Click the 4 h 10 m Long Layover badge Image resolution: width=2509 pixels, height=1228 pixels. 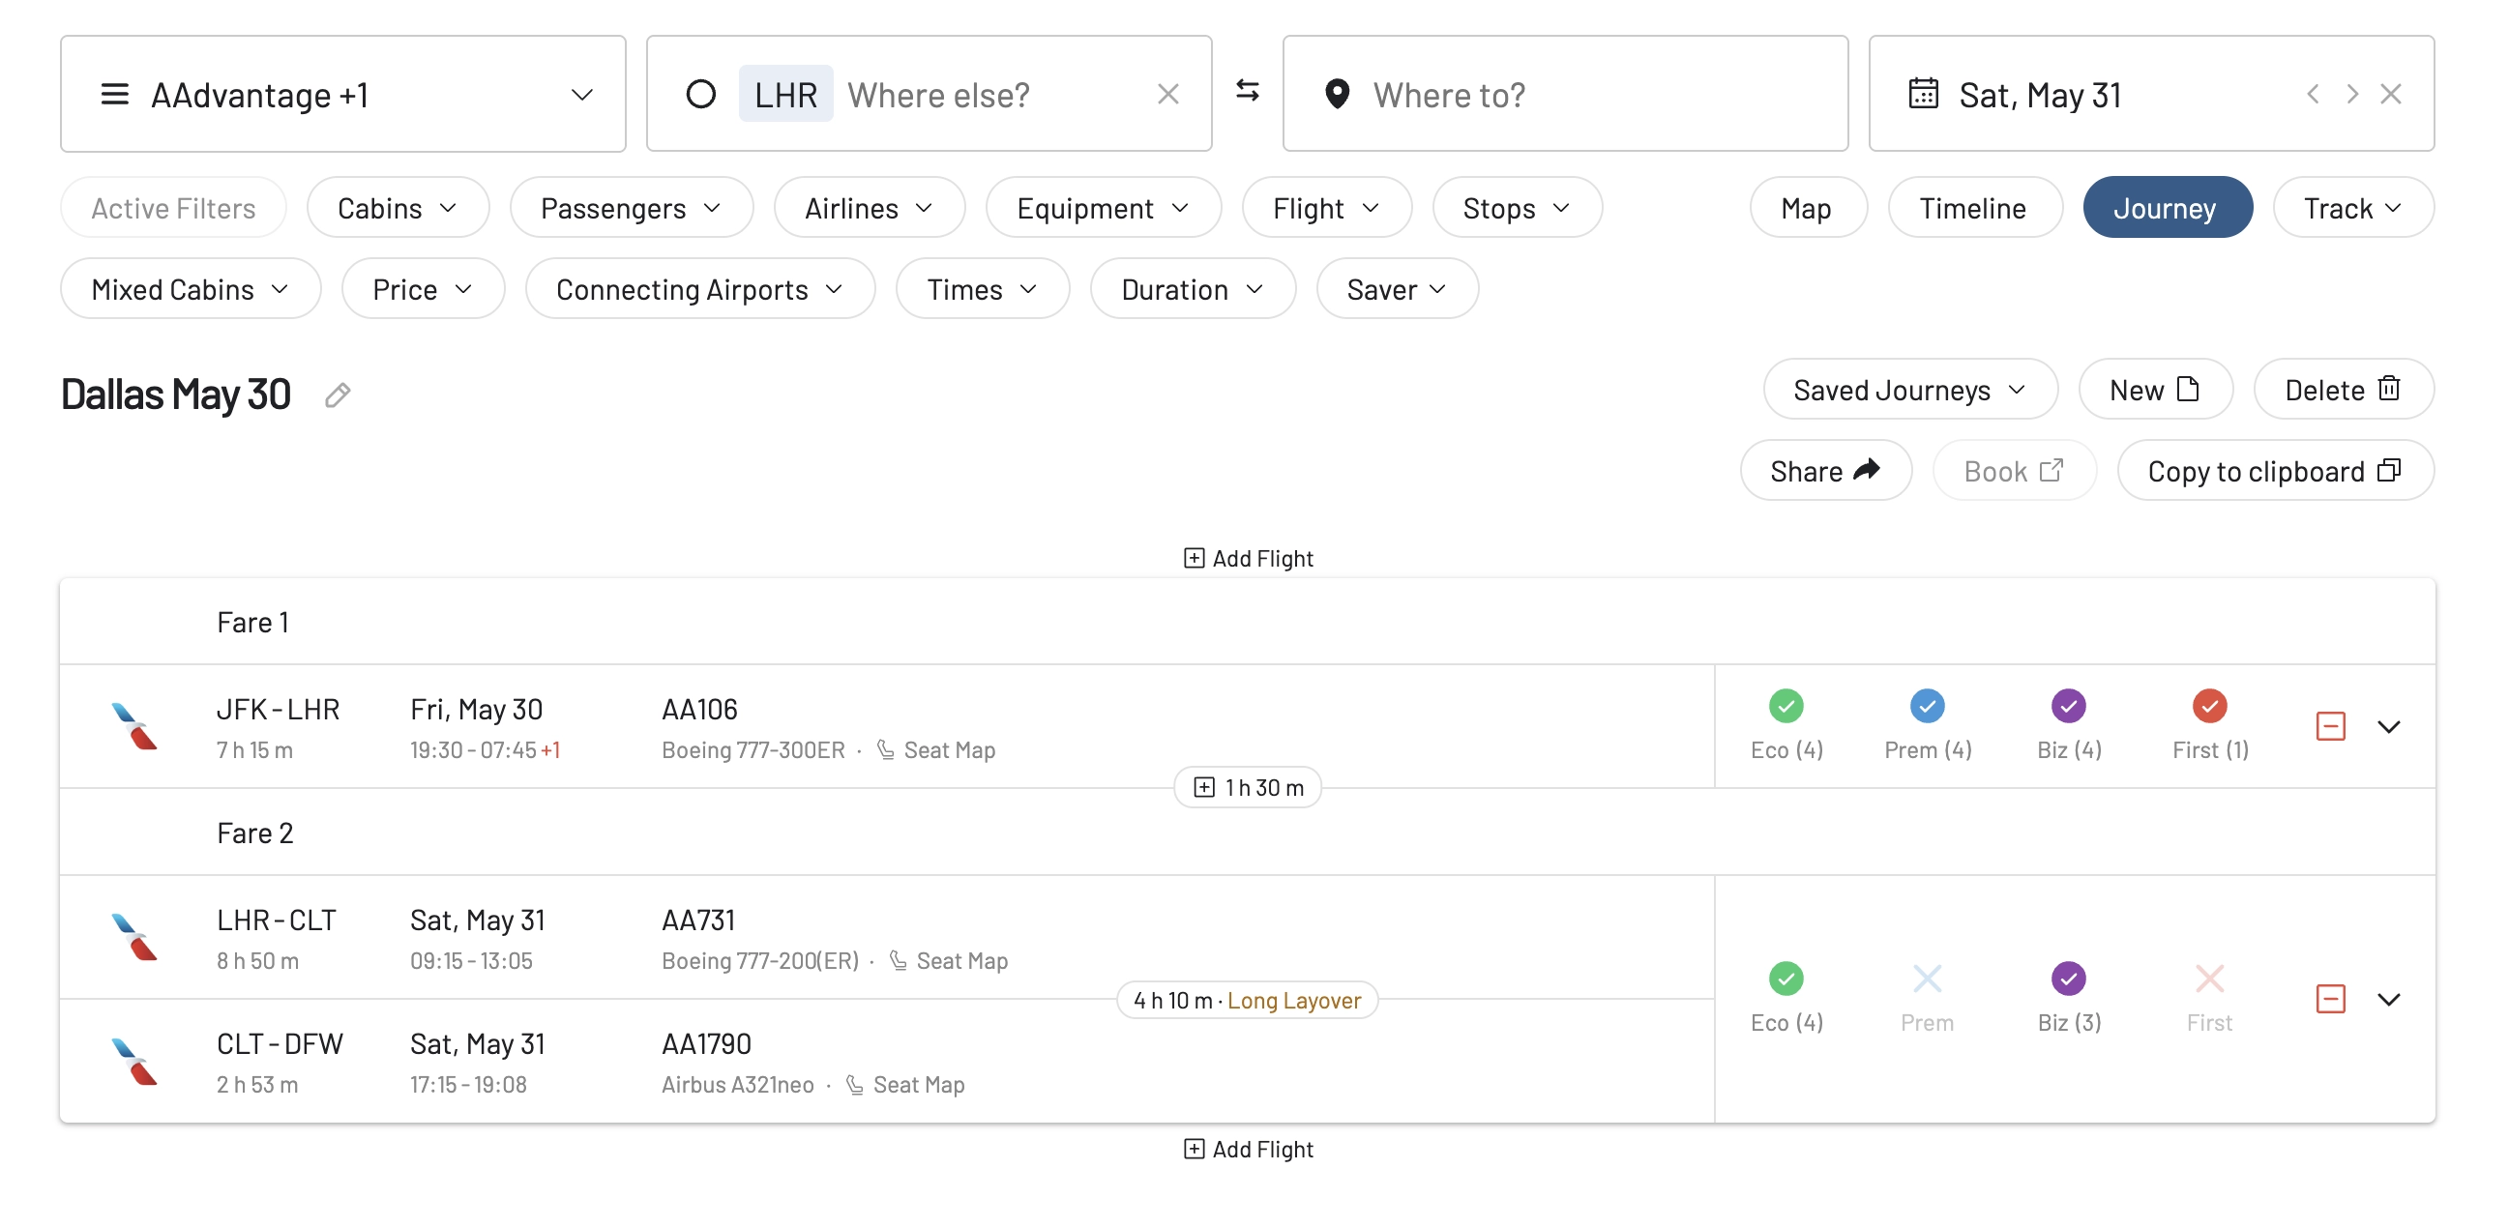tap(1247, 999)
